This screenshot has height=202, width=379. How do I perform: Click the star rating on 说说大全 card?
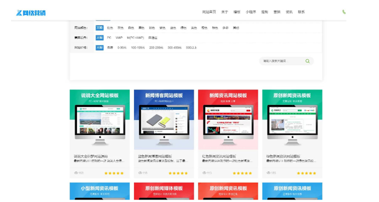tap(114, 173)
